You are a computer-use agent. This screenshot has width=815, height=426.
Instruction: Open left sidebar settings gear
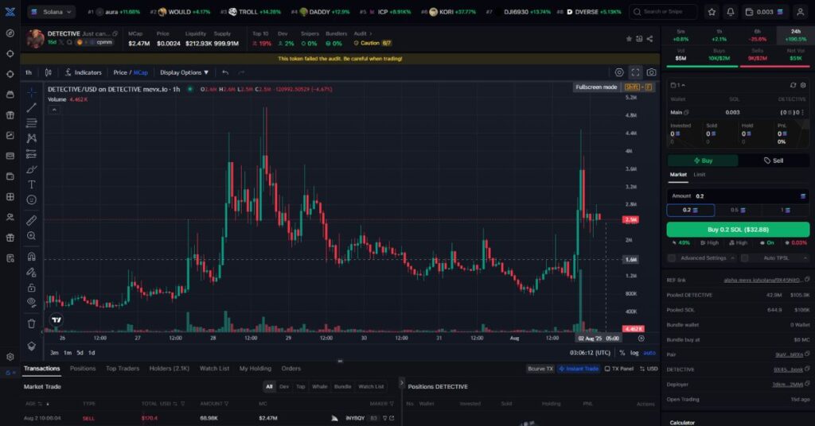pyautogui.click(x=10, y=357)
